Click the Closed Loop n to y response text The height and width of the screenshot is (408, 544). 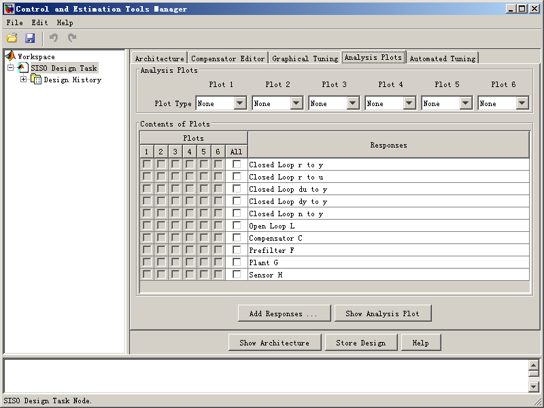pos(286,214)
